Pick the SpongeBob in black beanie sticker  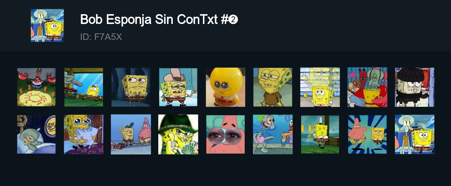(x=415, y=87)
